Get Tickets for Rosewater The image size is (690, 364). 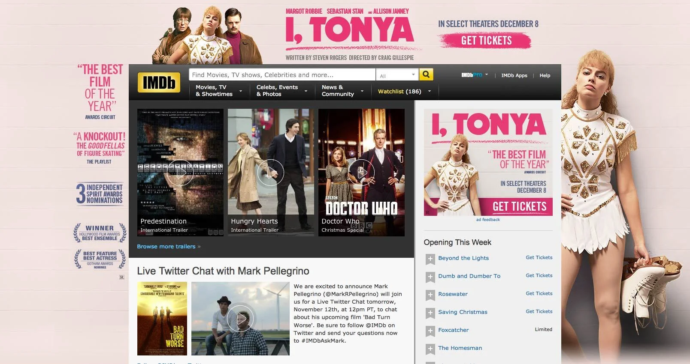point(539,293)
